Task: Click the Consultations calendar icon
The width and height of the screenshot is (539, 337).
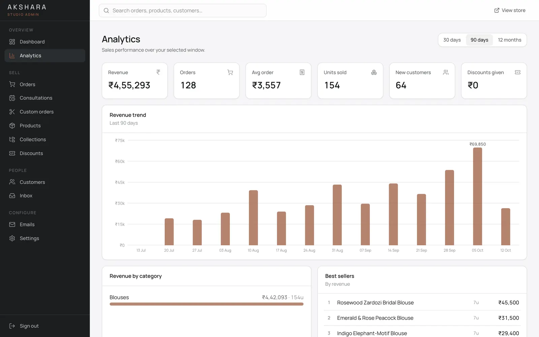Action: (x=12, y=98)
